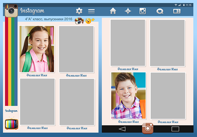Screen dimensions: 197x137
Task: Click the winking emoji next to class title
Action: coord(88,21)
